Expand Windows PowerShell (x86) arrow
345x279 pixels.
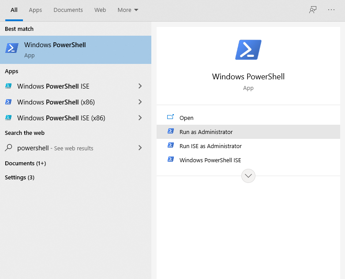140,102
